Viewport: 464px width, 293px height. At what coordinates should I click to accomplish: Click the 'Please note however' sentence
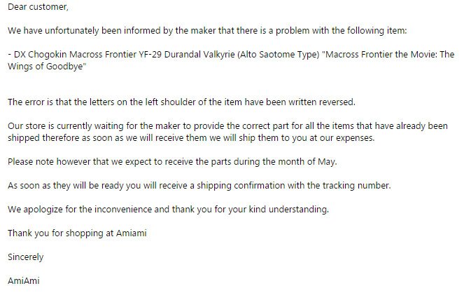(x=172, y=162)
